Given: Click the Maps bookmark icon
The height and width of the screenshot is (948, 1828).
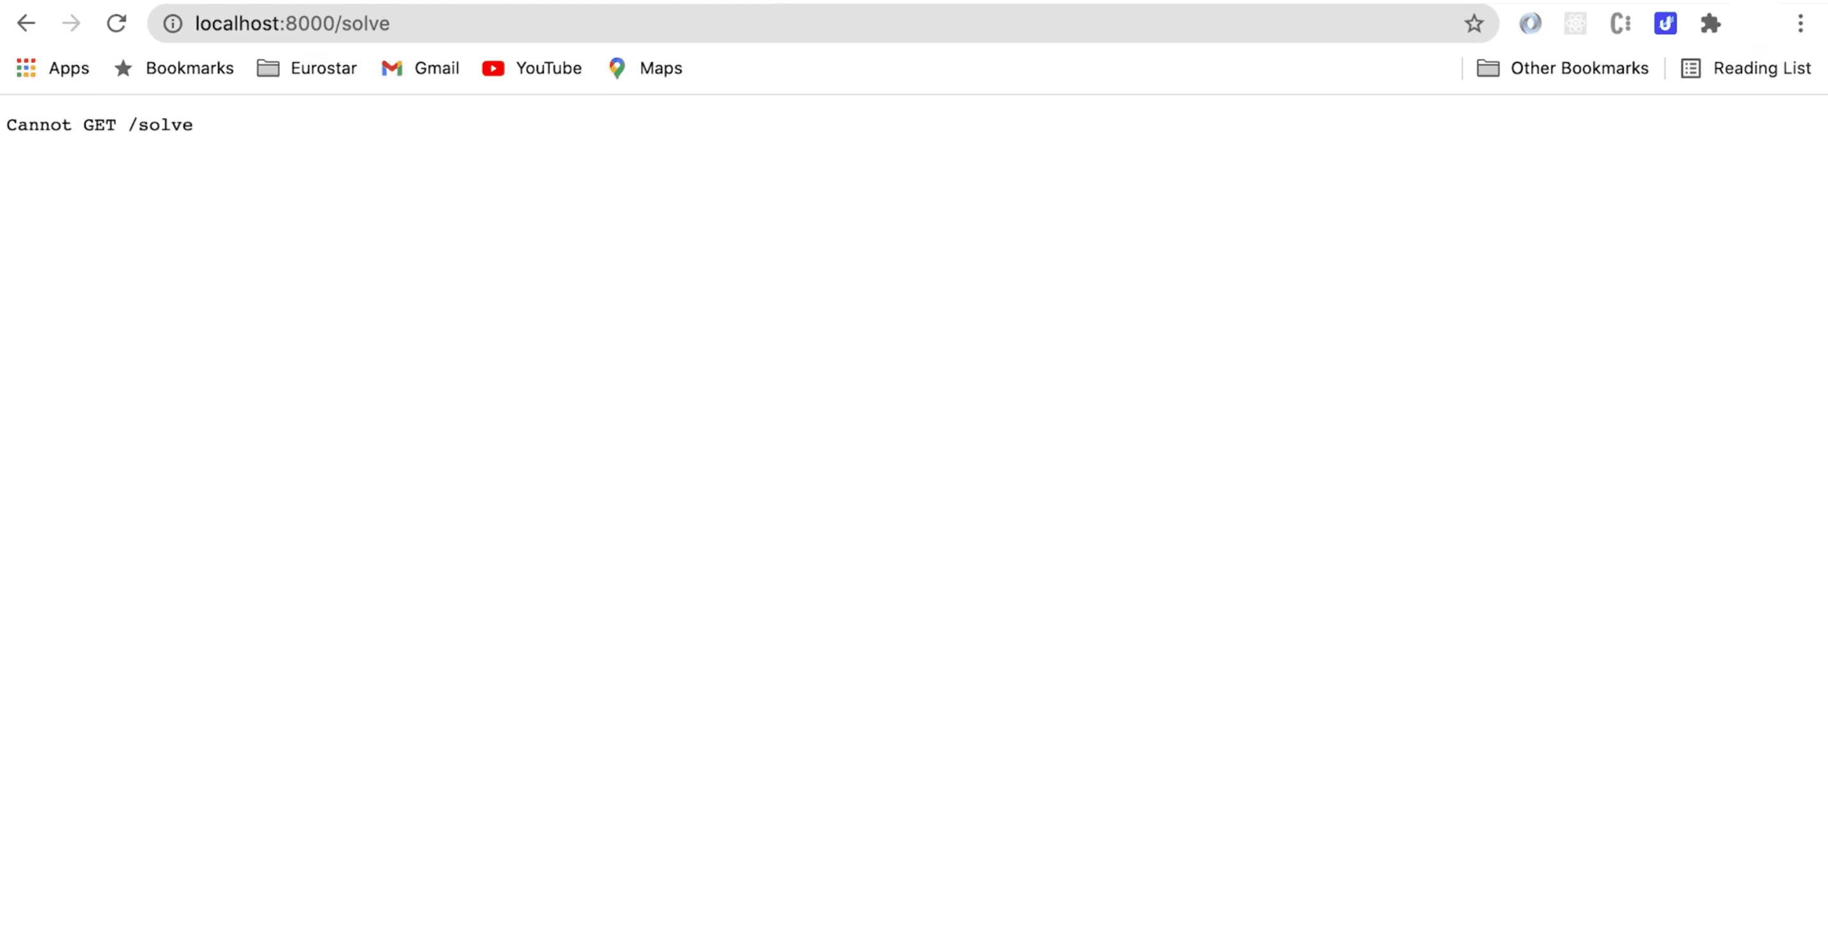Looking at the screenshot, I should click(x=618, y=67).
